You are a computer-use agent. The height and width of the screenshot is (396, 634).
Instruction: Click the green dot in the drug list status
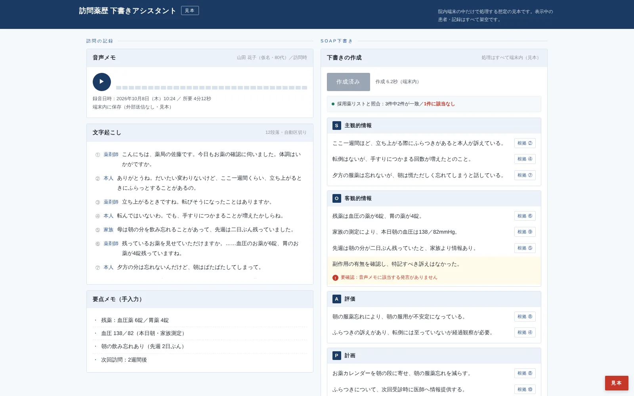point(333,104)
